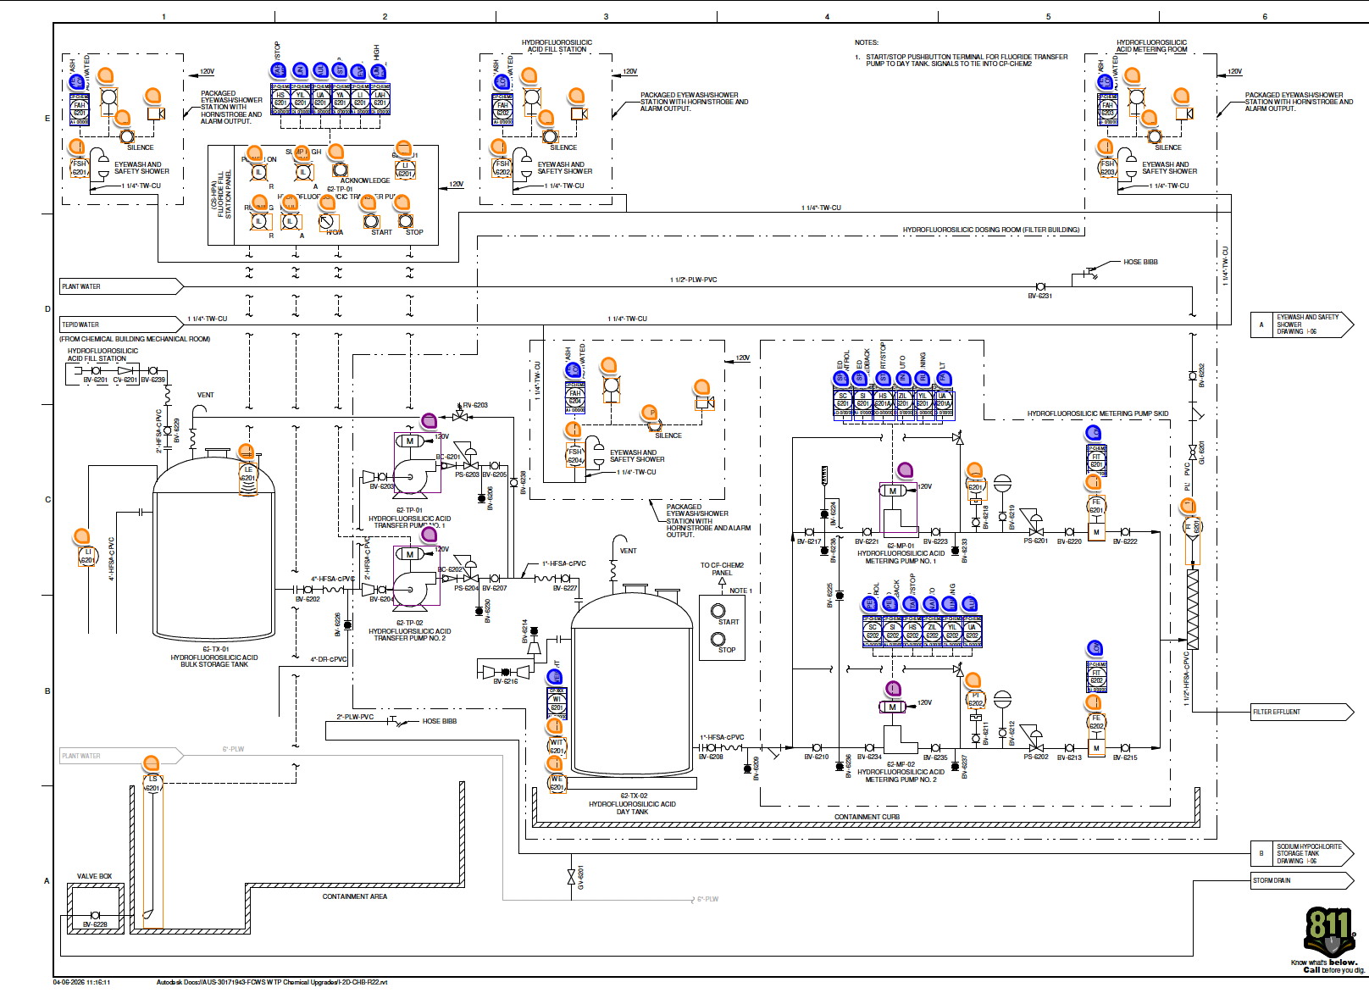The image size is (1369, 993).
Task: Select the TEPID WATER inlet connector
Action: point(121,325)
